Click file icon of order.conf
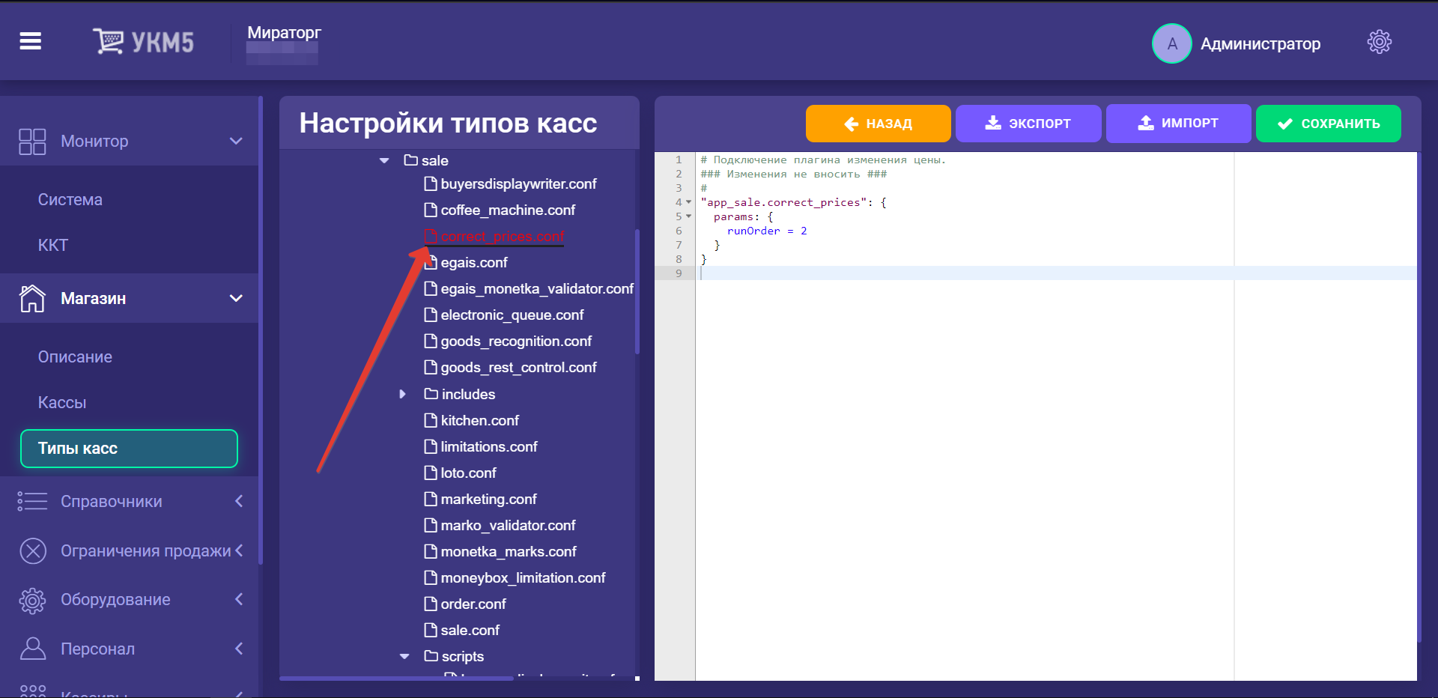The width and height of the screenshot is (1438, 698). coord(431,604)
